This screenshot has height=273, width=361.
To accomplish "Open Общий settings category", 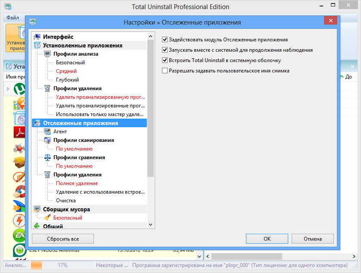I will tap(53, 226).
